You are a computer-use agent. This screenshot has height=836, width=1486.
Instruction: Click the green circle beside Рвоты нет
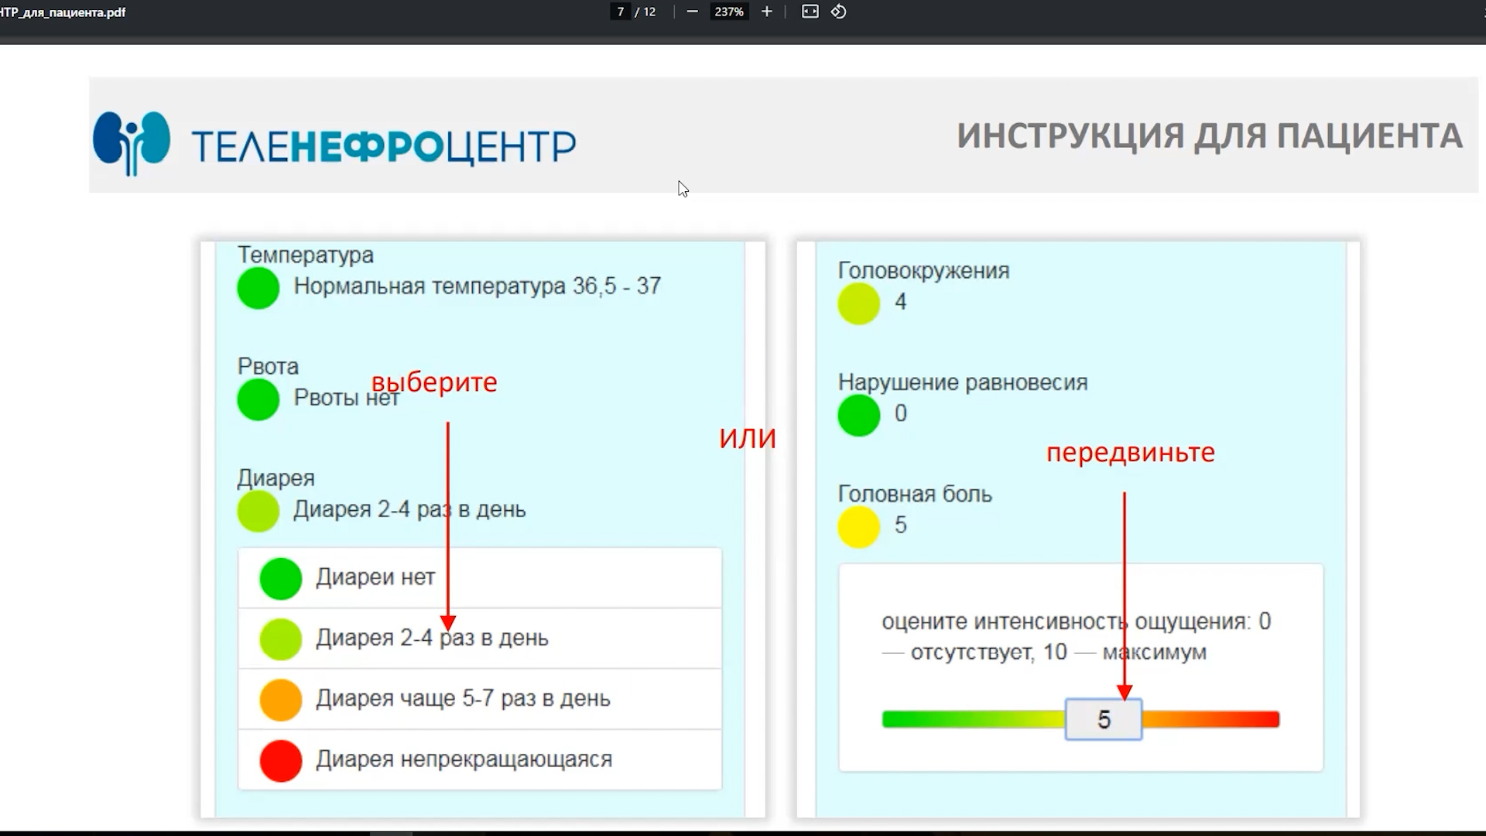(258, 399)
